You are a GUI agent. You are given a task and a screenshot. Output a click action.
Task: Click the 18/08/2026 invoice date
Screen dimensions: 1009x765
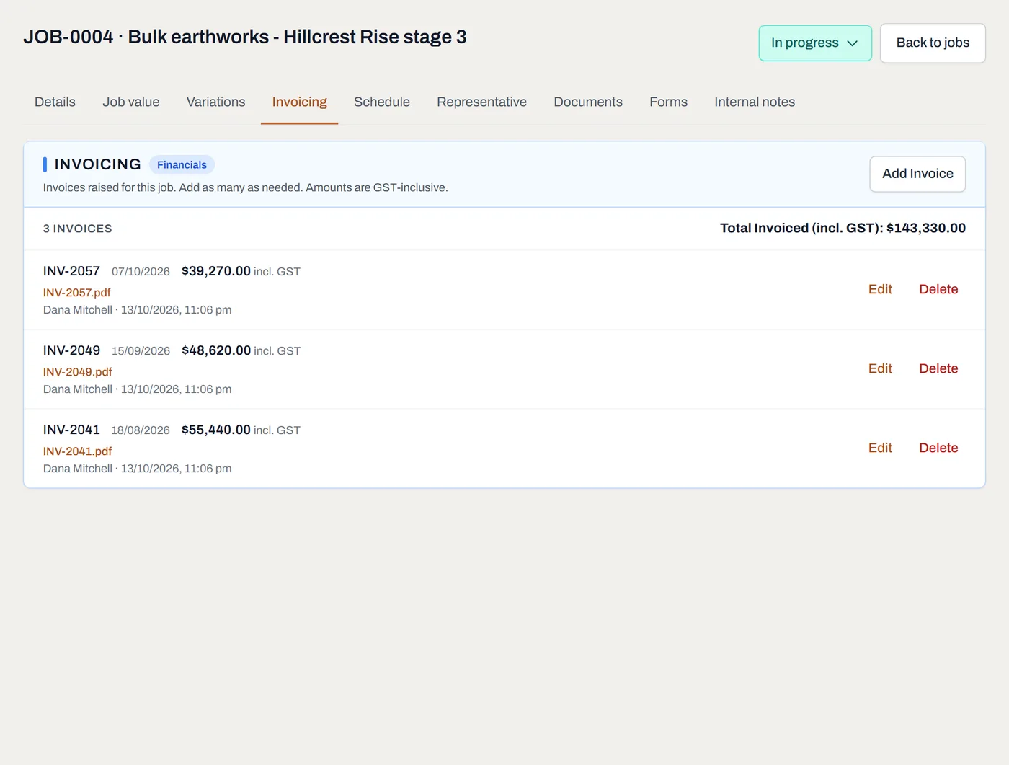point(141,430)
